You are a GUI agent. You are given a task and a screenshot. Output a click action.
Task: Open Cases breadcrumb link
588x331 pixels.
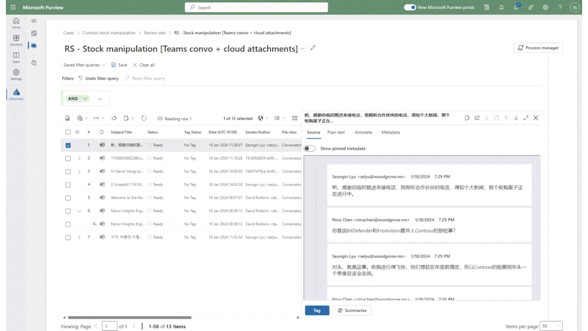(68, 33)
